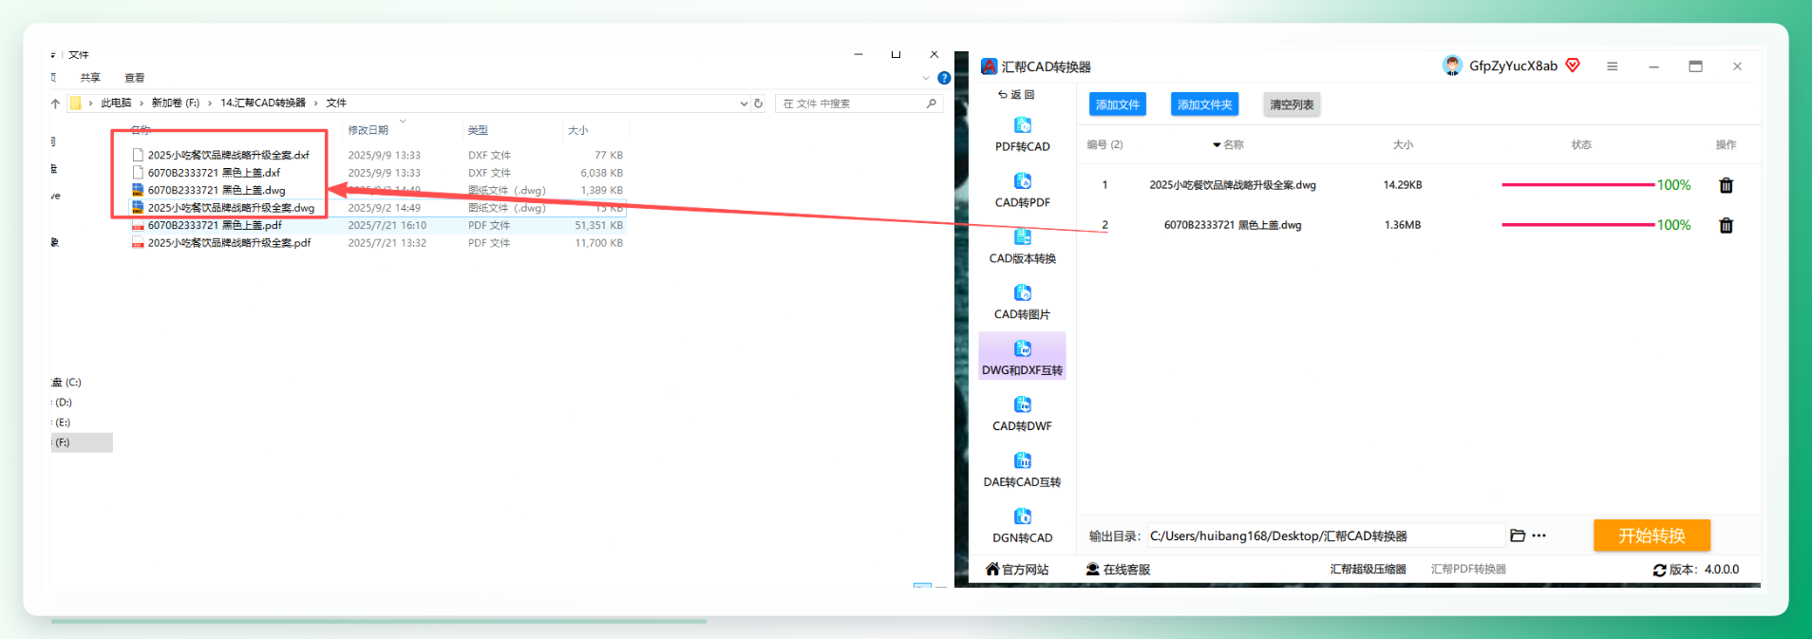Go up one folder level in Explorer
The image size is (1812, 639).
point(55,103)
